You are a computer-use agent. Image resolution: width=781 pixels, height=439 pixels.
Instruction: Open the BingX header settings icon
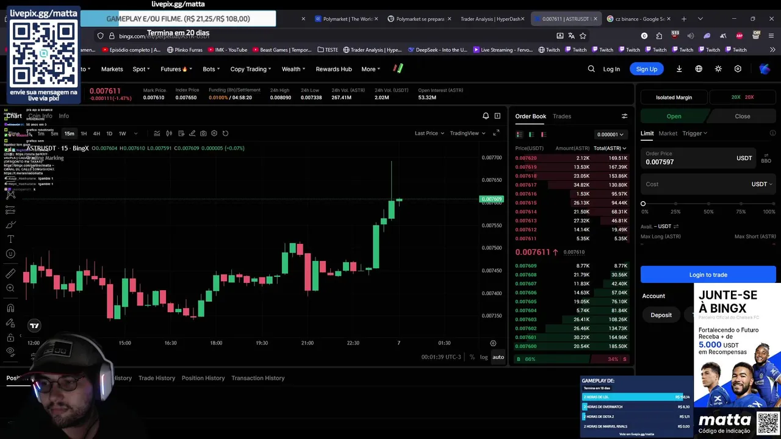click(x=738, y=69)
